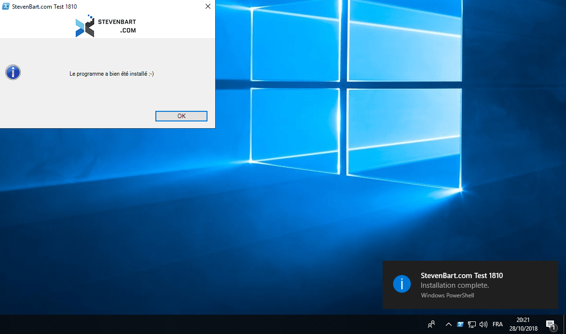Click the OK button in the dialog
Screen dimensions: 566x334
pos(181,116)
